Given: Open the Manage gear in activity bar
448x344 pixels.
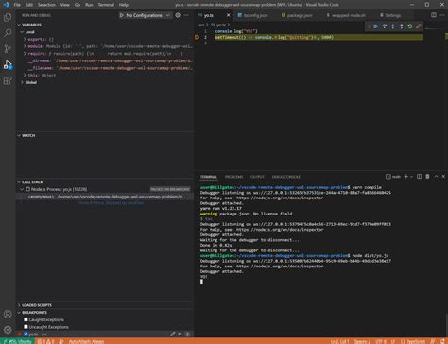Looking at the screenshot, I should click(x=8, y=330).
